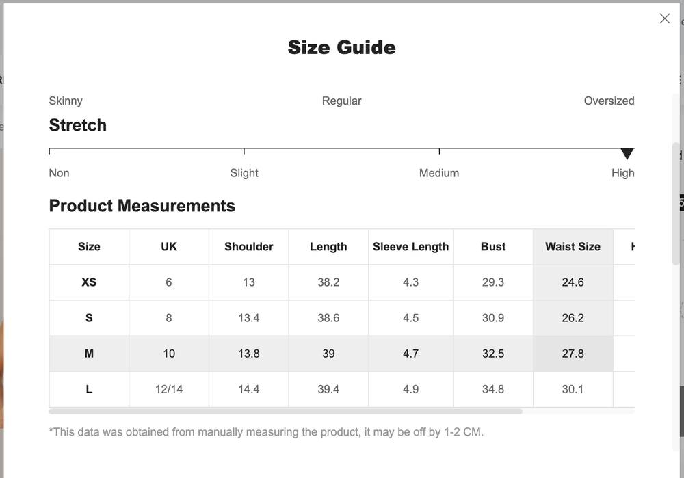The height and width of the screenshot is (478, 684).
Task: Close the Size Guide dialog
Action: [x=664, y=18]
